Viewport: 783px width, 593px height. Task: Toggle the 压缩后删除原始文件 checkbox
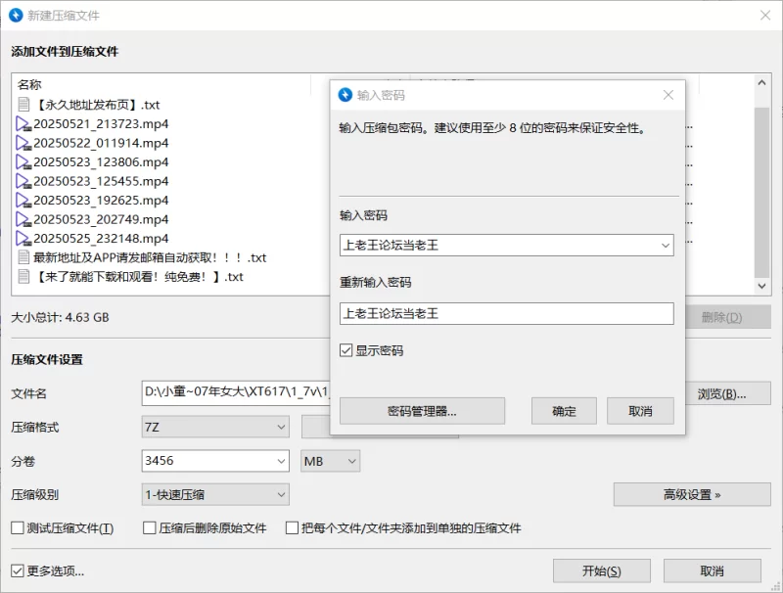click(x=150, y=528)
